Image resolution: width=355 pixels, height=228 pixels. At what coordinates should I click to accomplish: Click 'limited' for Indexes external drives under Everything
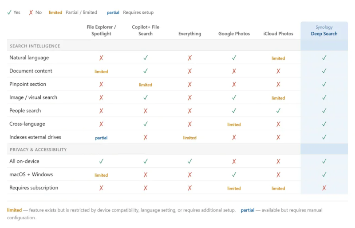[x=190, y=138]
